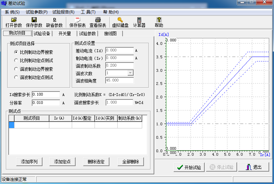Viewport: 274px width, 184px height.
Task: Select 比例制动定点测试 radio option
Action: click(x=16, y=60)
